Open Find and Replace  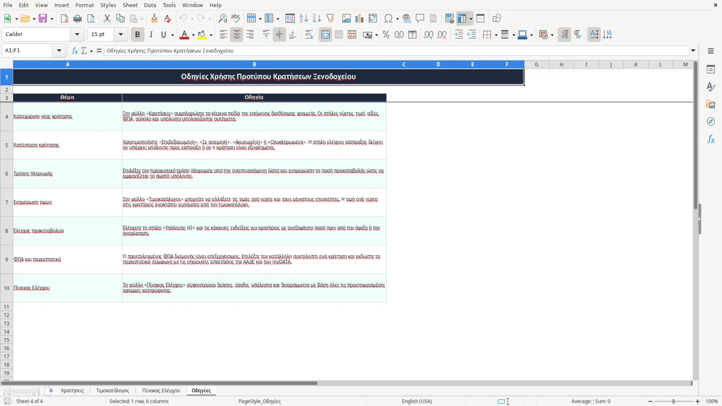tap(223, 19)
